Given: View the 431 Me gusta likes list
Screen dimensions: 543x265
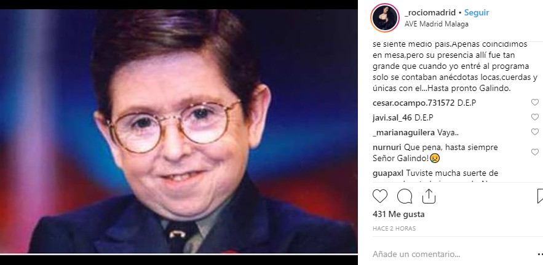Looking at the screenshot, I should coord(398,214).
